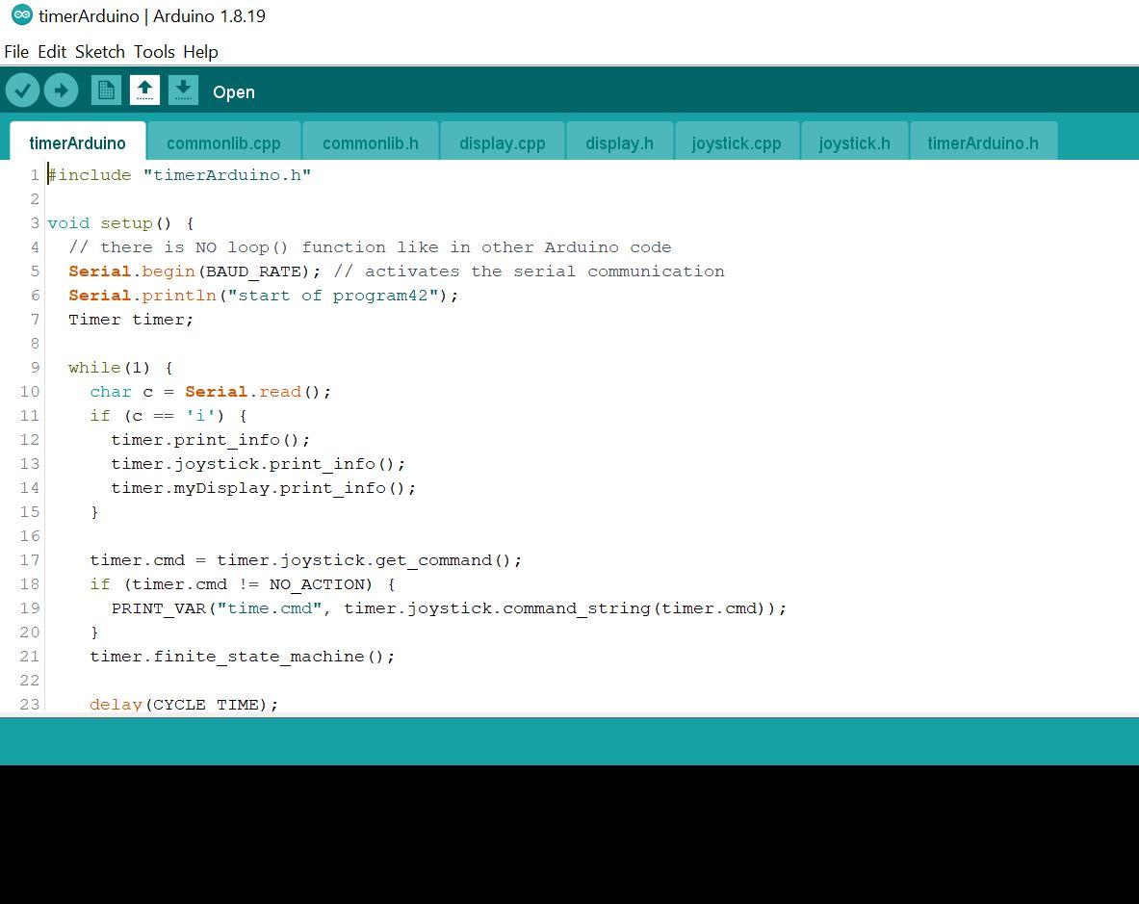Click line 10 in the code editor
This screenshot has width=1139, height=904.
click(212, 391)
